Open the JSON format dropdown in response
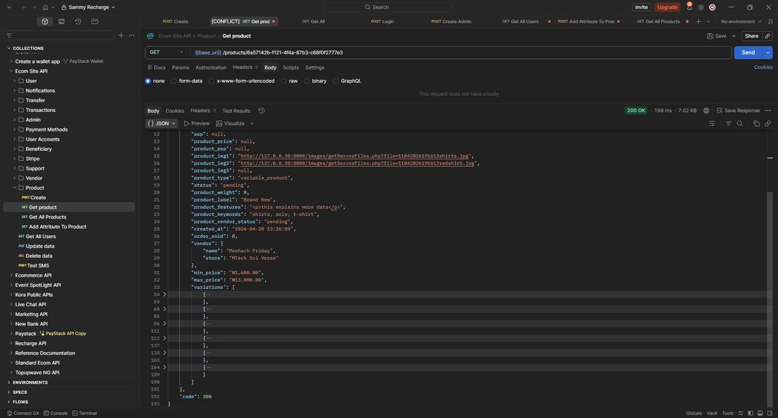The image size is (778, 418). [161, 123]
